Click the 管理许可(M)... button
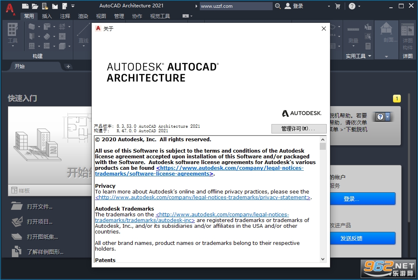This screenshot has width=418, height=280. [299, 129]
